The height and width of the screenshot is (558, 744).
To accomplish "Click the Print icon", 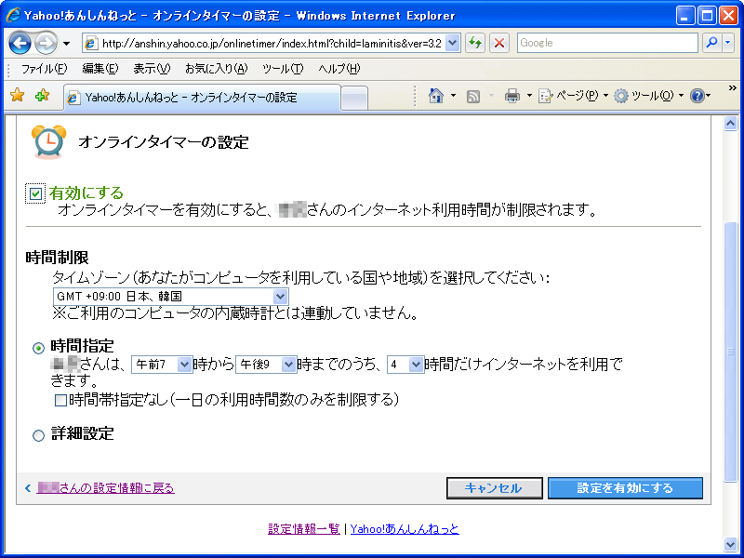I will [x=512, y=96].
